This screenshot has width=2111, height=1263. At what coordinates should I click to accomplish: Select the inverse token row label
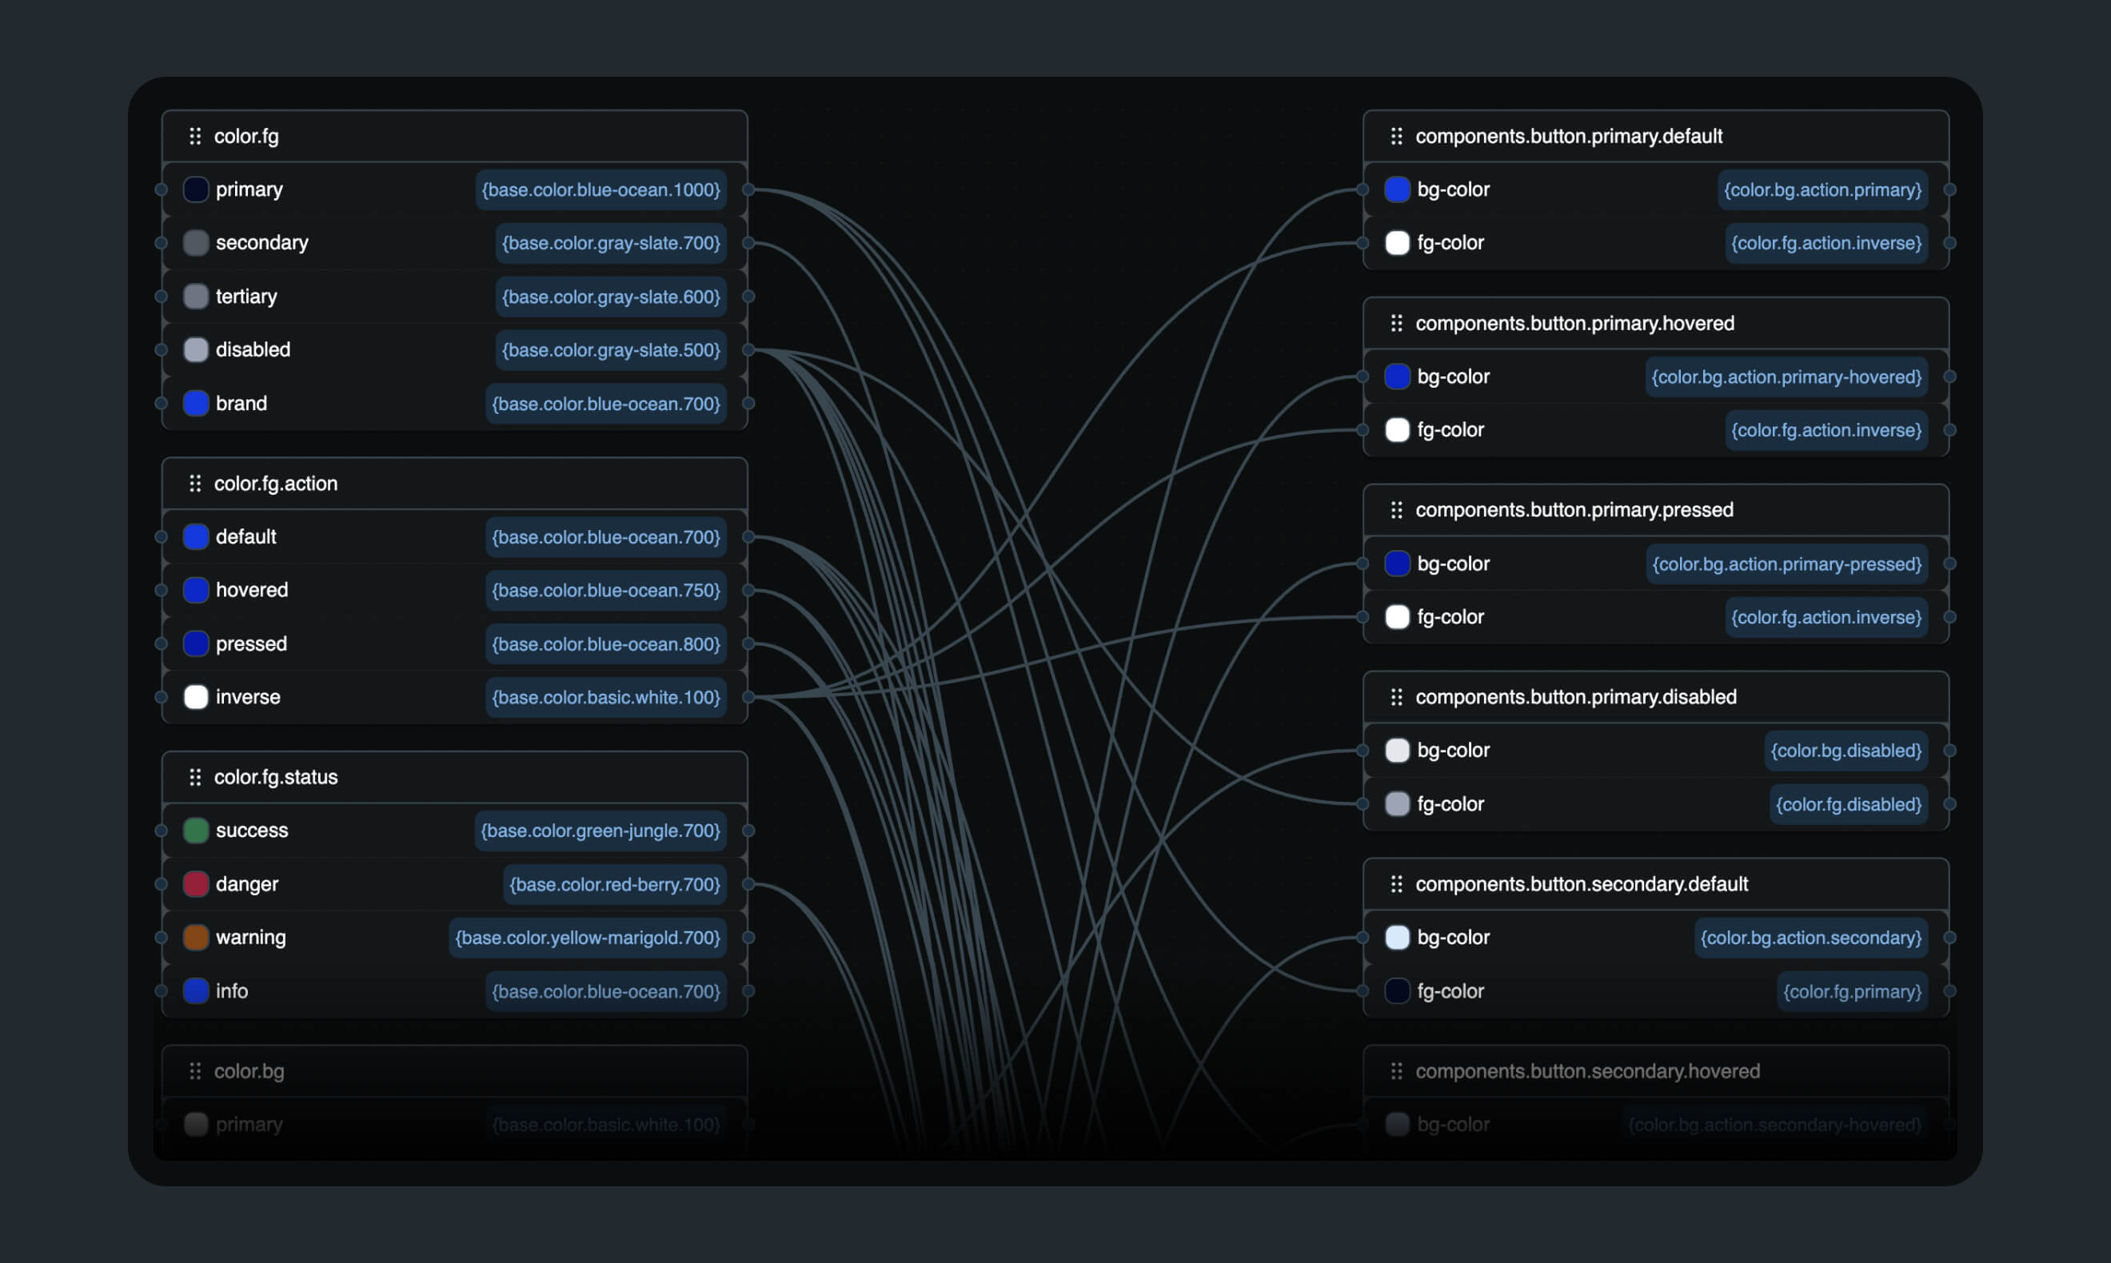[248, 697]
